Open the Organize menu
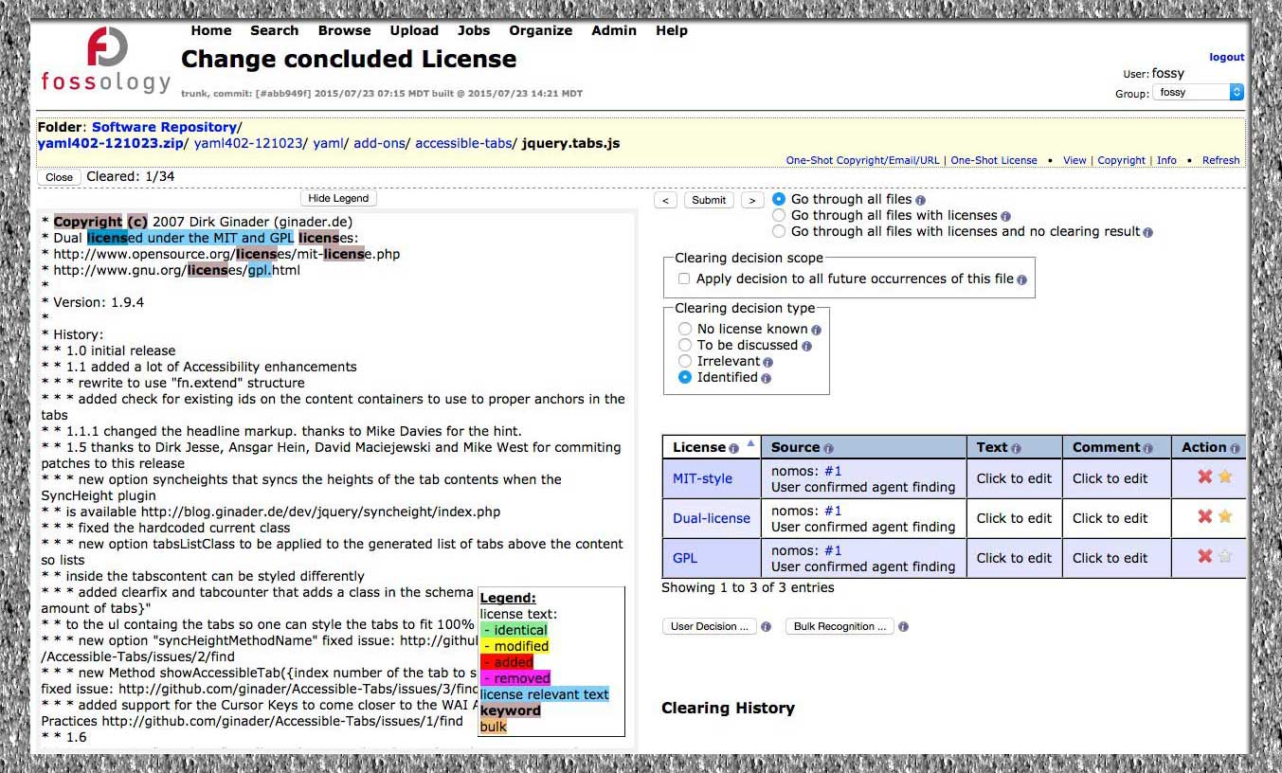This screenshot has width=1282, height=773. coord(541,30)
